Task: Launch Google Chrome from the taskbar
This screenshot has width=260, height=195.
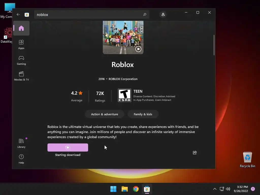Action: [x=136, y=189]
